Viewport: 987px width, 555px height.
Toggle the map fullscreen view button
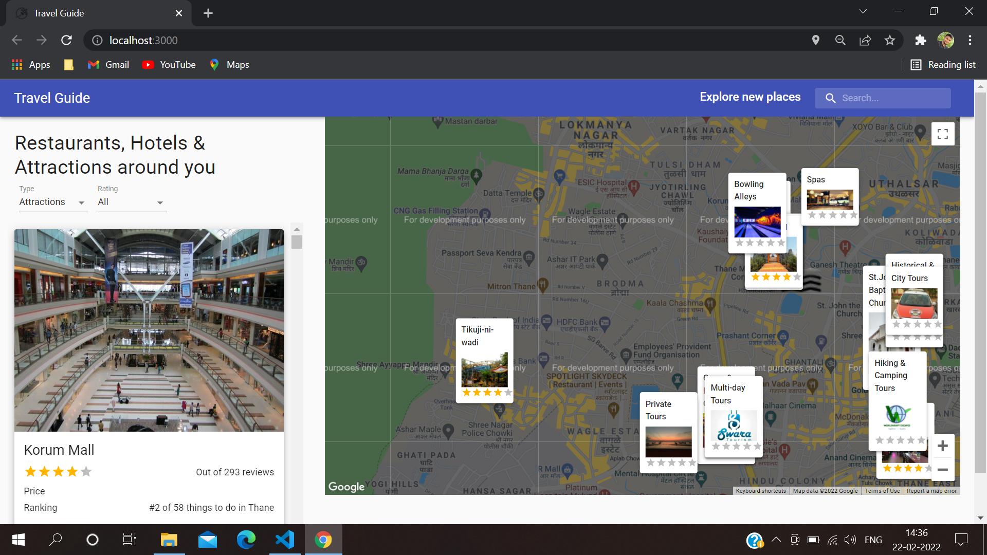943,134
